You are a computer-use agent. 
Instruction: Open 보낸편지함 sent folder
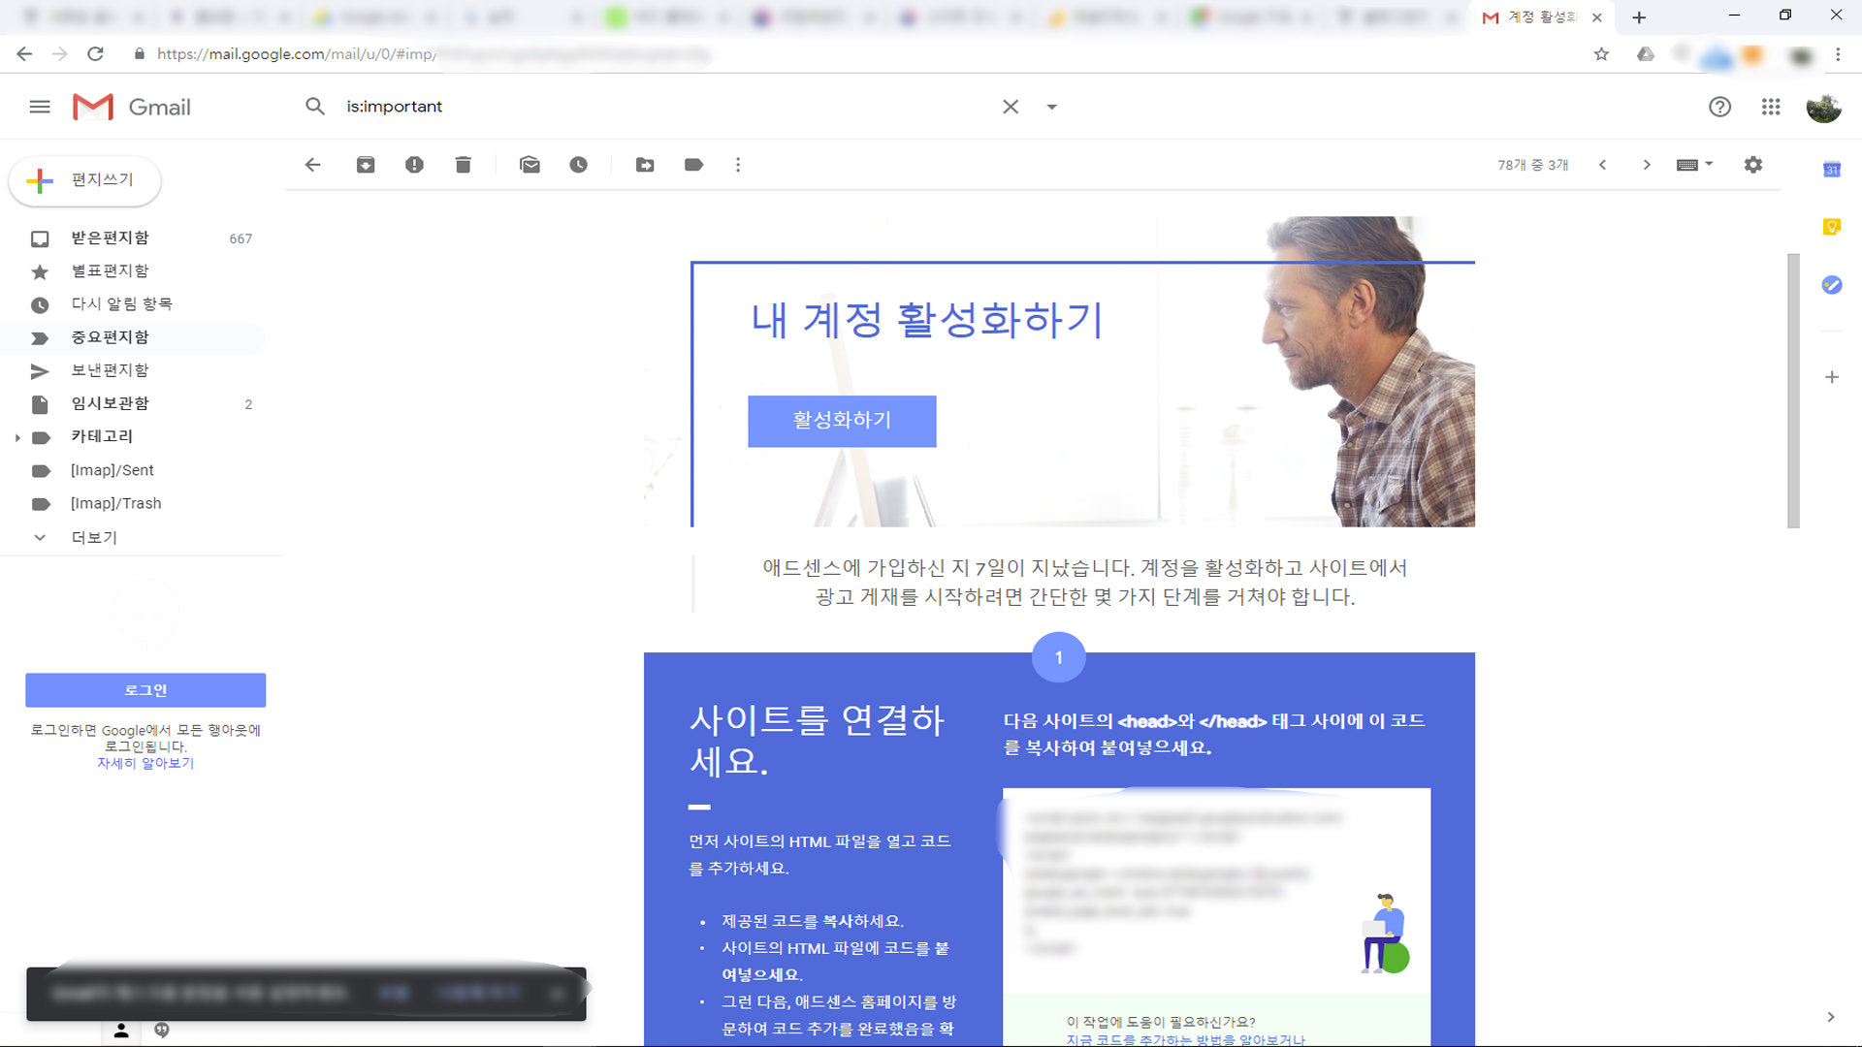click(x=110, y=370)
